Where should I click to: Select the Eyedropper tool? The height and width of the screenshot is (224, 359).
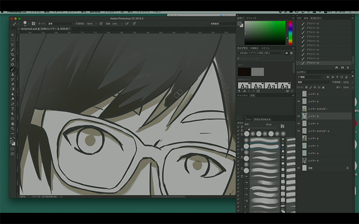(12, 59)
